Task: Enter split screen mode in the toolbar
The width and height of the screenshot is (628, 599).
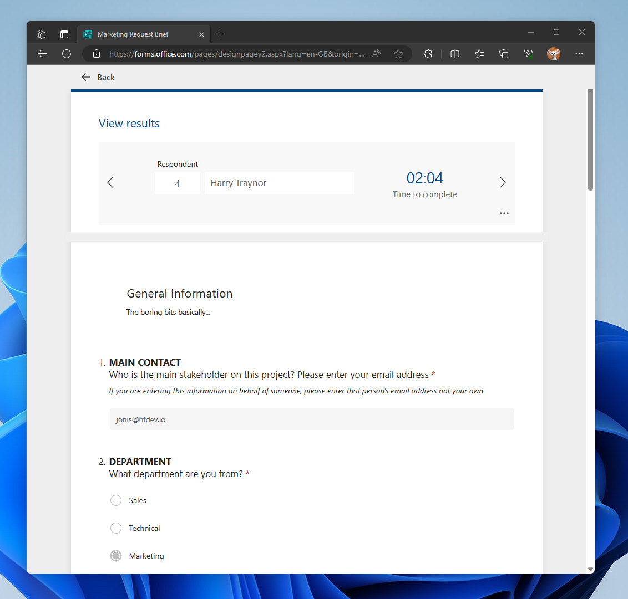Action: (454, 54)
